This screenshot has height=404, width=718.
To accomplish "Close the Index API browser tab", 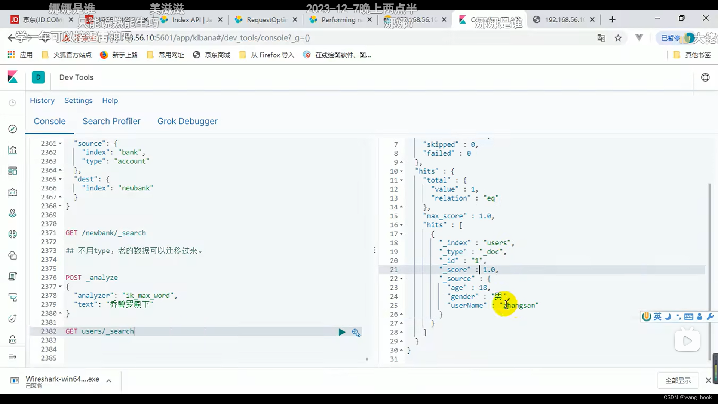I will point(220,19).
